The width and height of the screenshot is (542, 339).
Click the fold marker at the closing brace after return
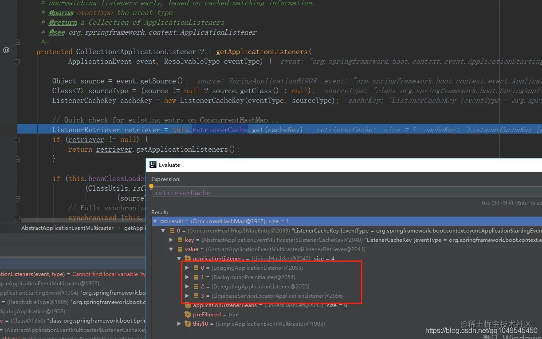click(17, 159)
